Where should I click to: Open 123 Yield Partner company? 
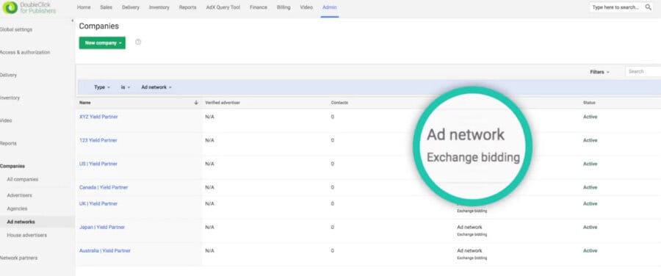click(98, 140)
